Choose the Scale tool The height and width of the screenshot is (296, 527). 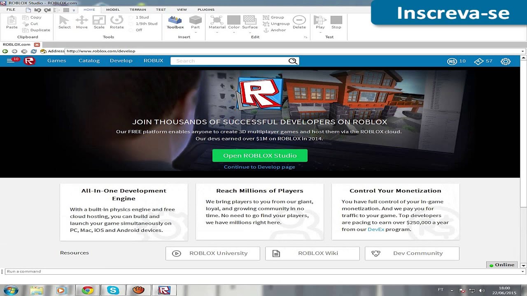[x=99, y=22]
